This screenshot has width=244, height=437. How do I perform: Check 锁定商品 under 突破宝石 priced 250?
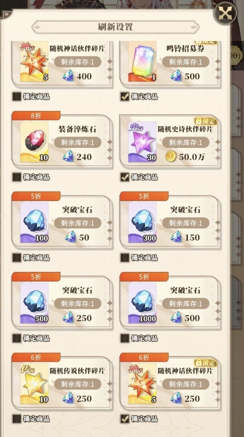tap(17, 338)
